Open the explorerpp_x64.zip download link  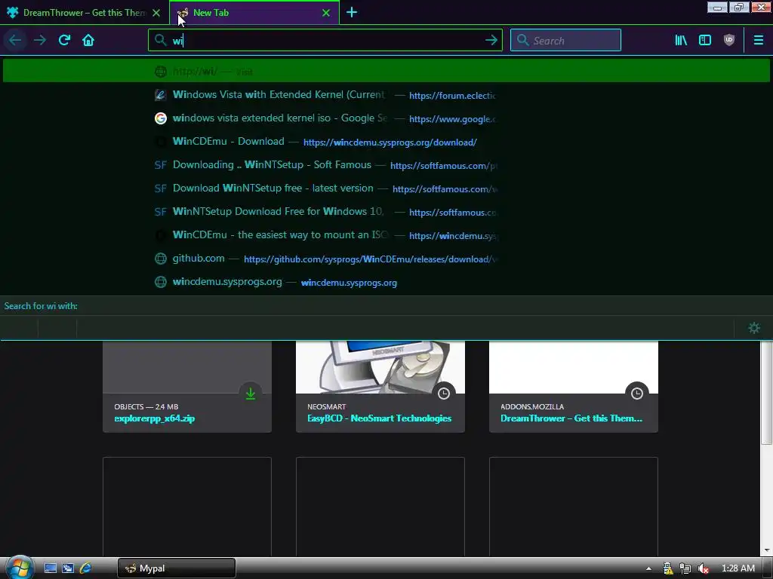tap(154, 418)
